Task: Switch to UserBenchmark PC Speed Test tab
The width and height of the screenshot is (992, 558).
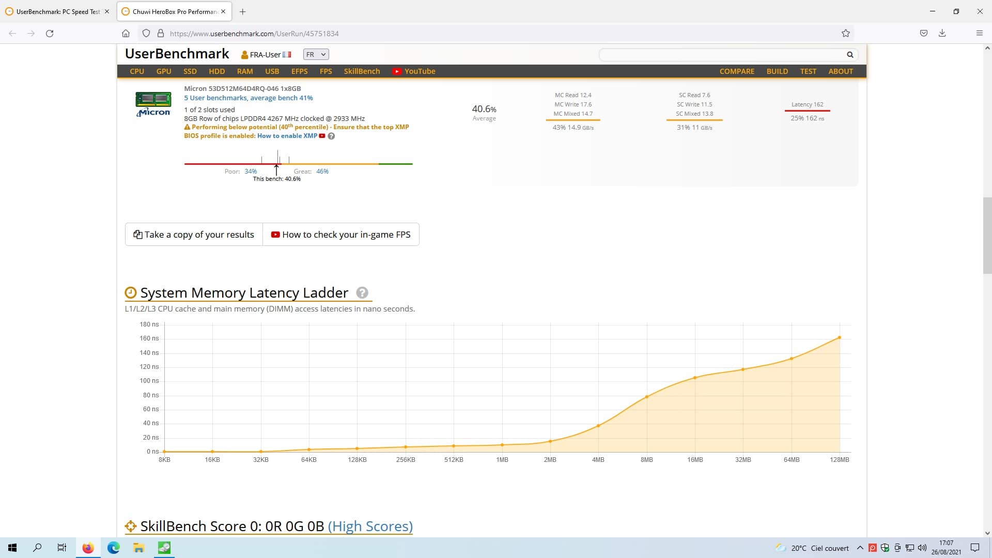Action: coord(57,11)
